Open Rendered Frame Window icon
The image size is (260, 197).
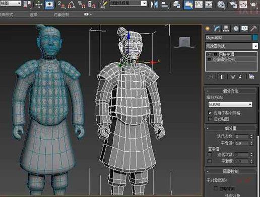(x=243, y=5)
